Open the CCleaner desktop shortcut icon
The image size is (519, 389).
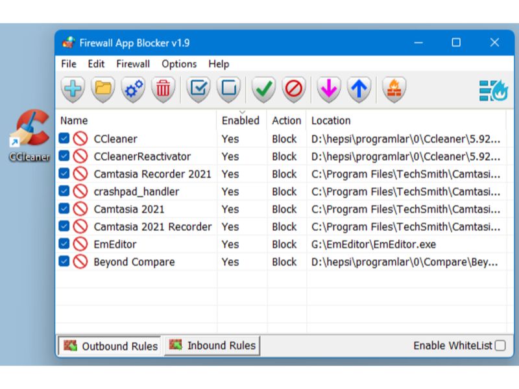click(30, 136)
